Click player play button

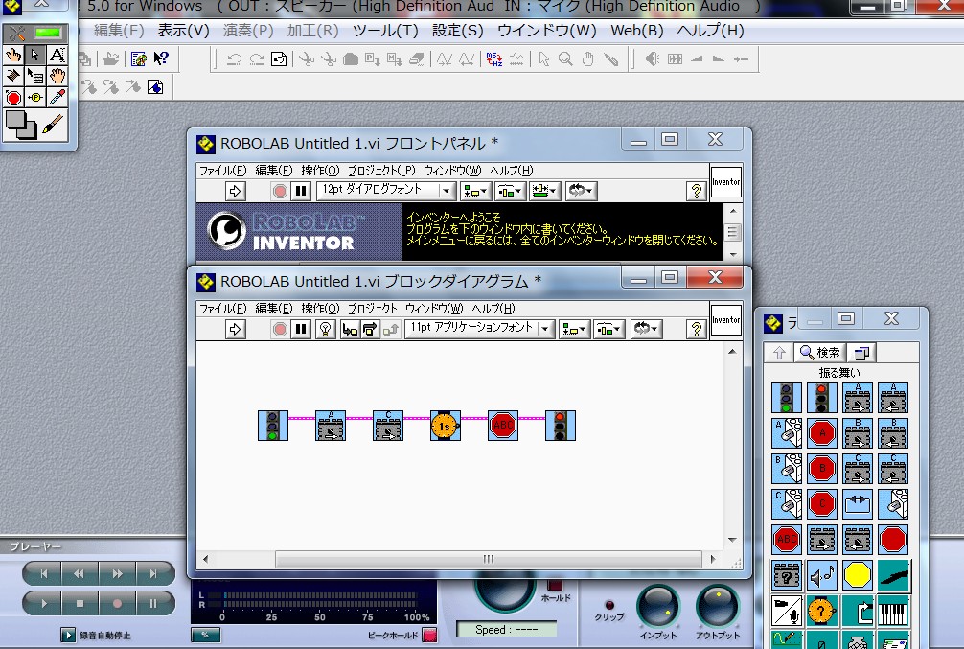point(43,604)
